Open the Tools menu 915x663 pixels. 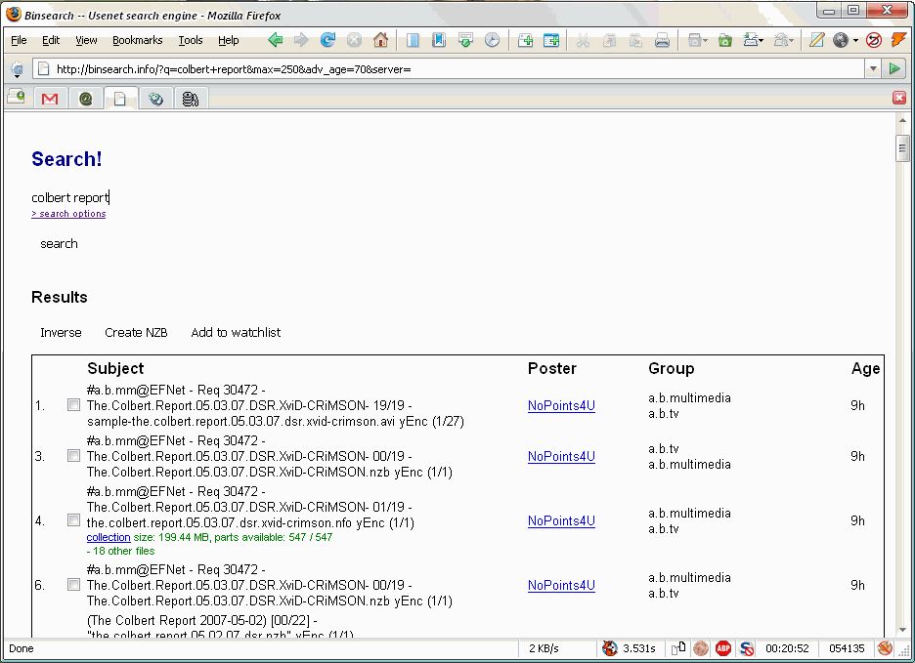click(191, 40)
